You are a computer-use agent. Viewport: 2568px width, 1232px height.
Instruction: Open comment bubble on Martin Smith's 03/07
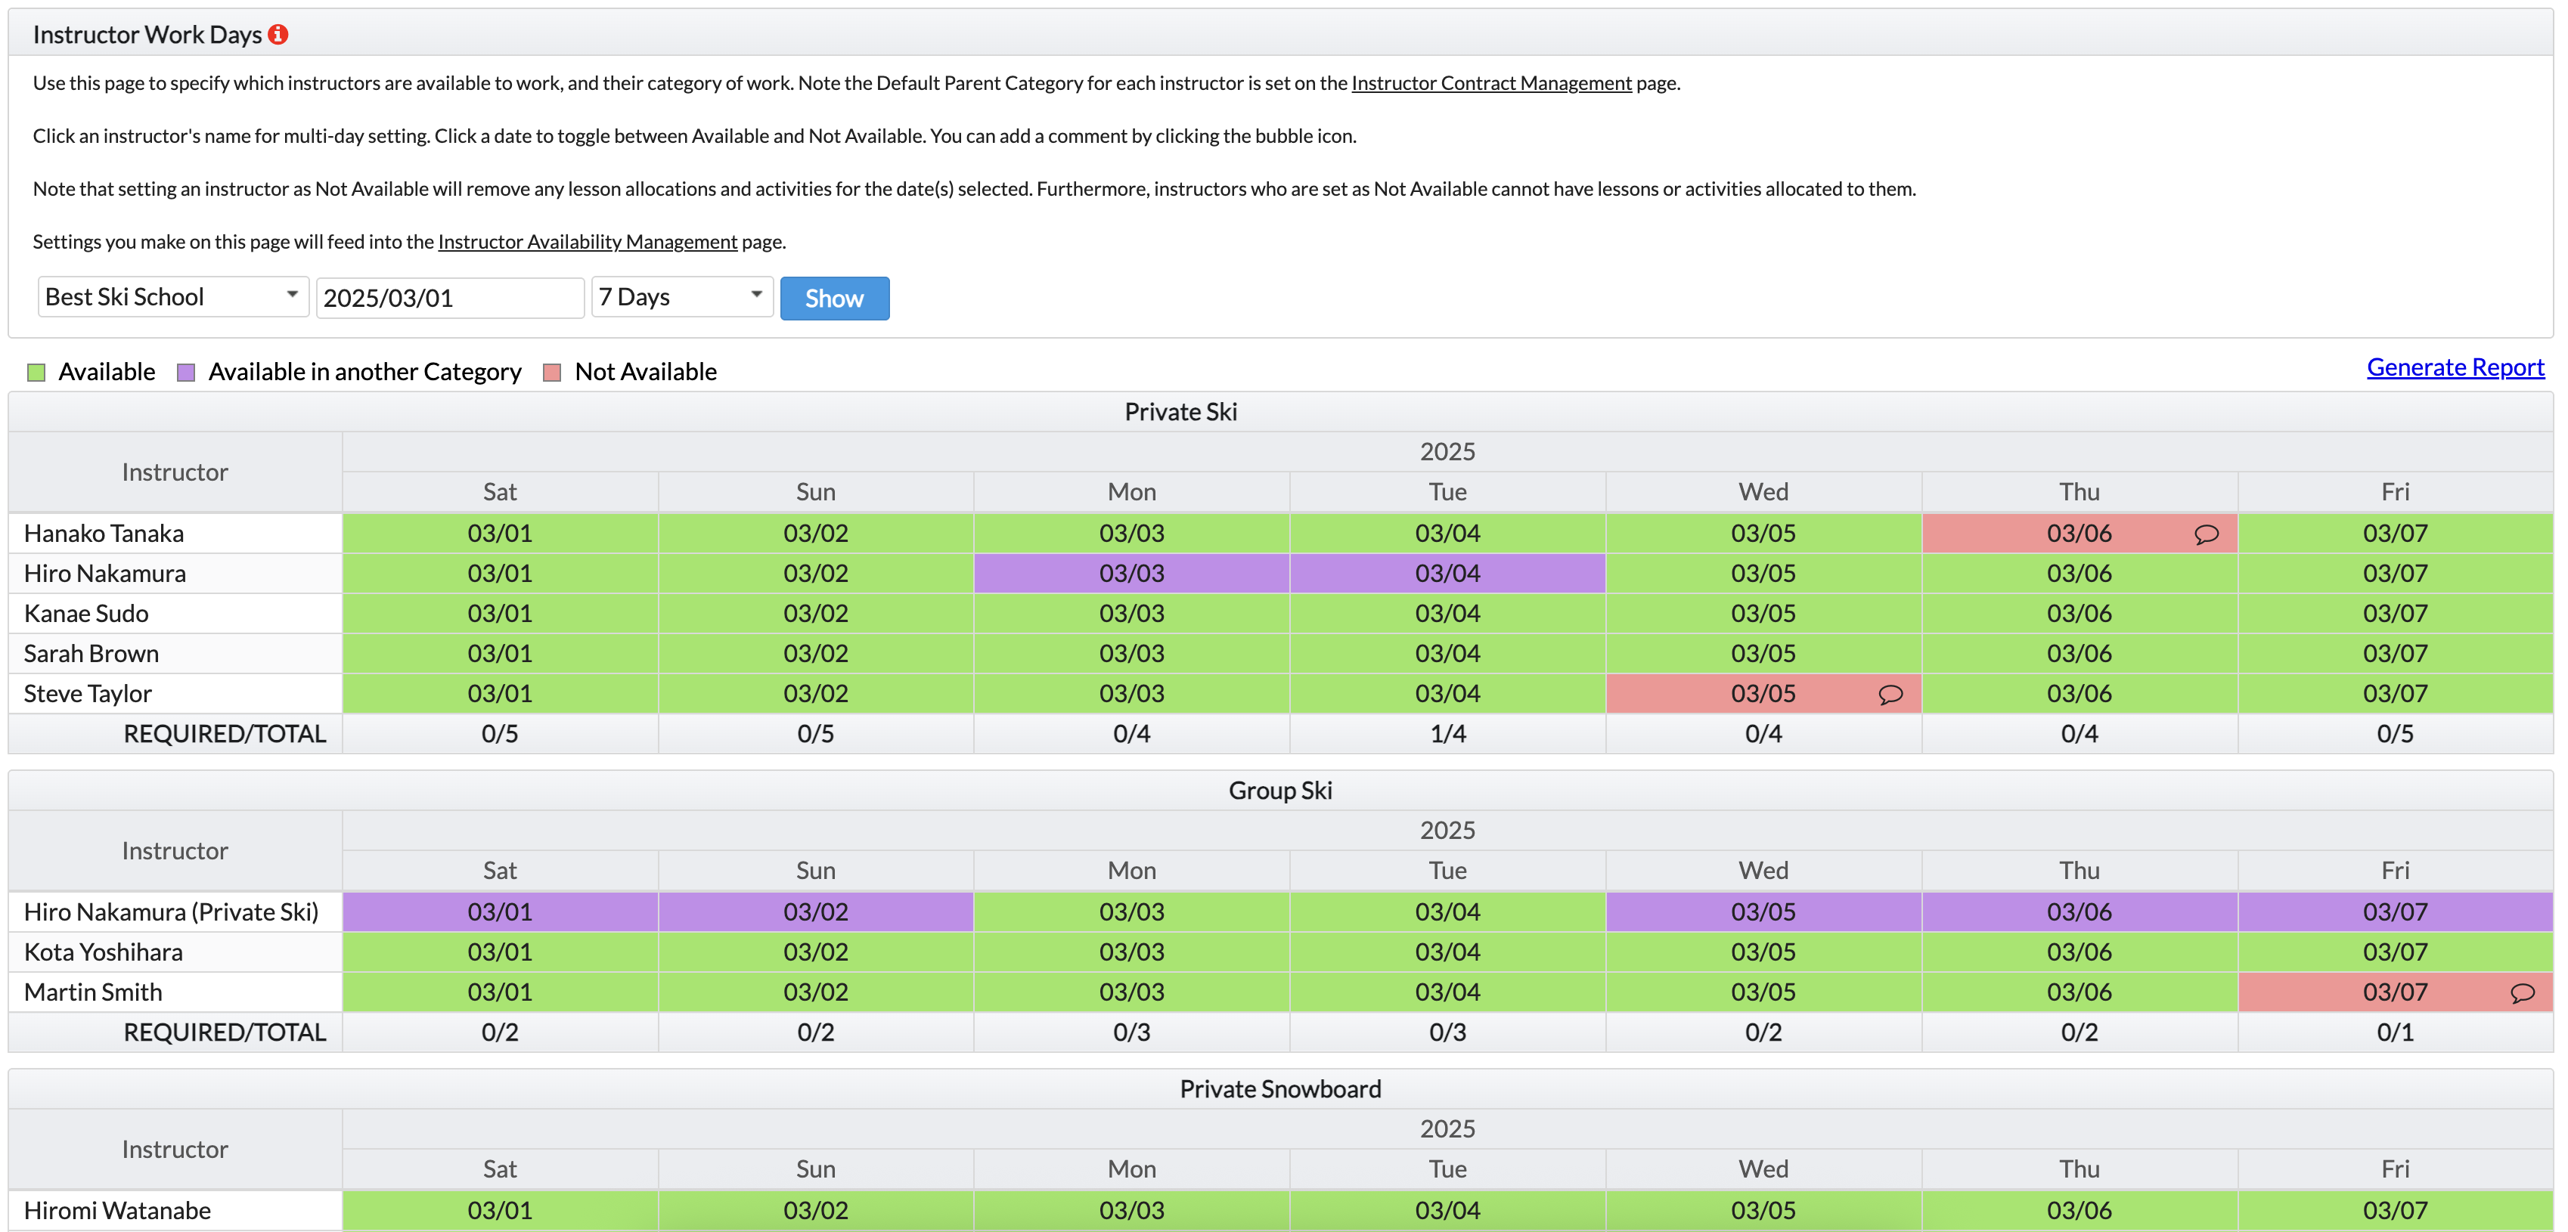click(x=2521, y=992)
